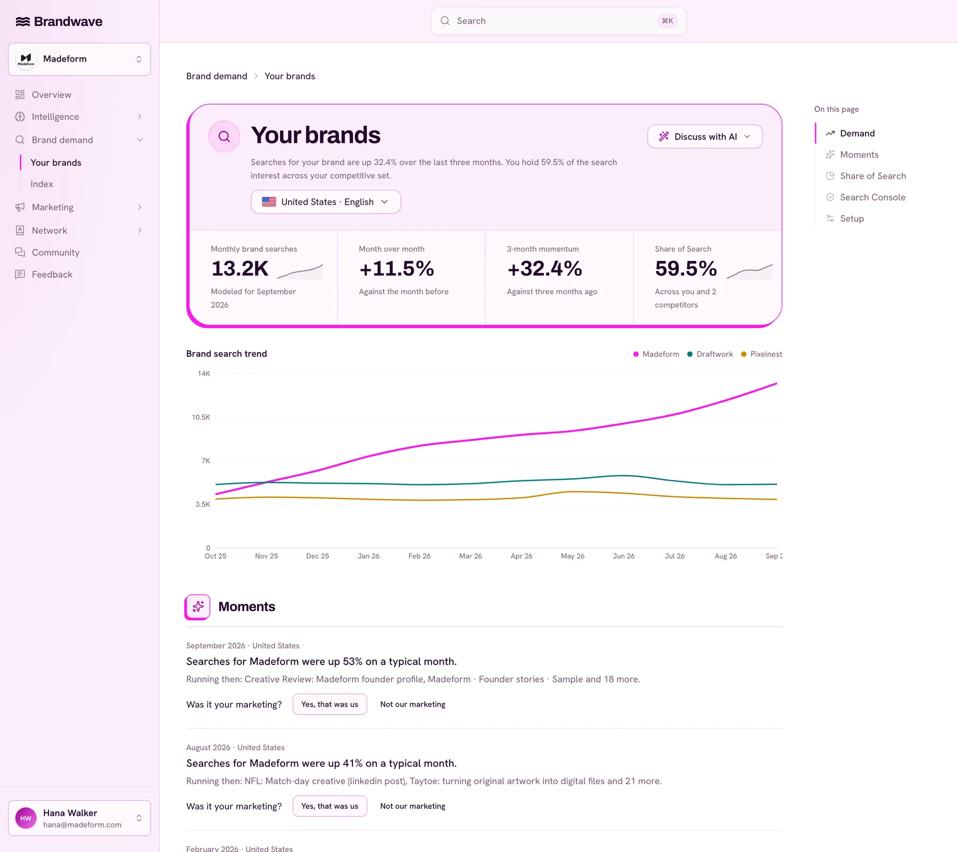Viewport: 958px width, 852px height.
Task: Click the Overview grid icon in sidebar
Action: tap(20, 95)
